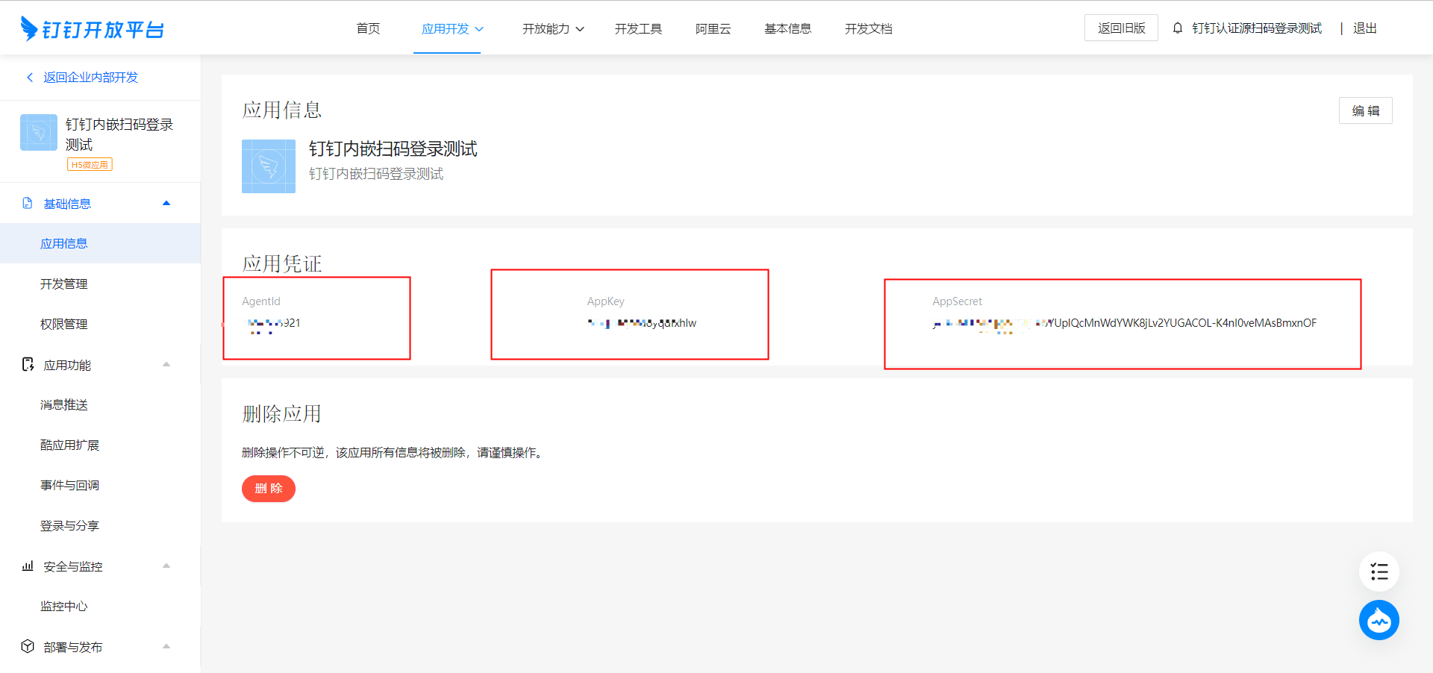Click the 部署与发布 cube icon

click(x=28, y=646)
